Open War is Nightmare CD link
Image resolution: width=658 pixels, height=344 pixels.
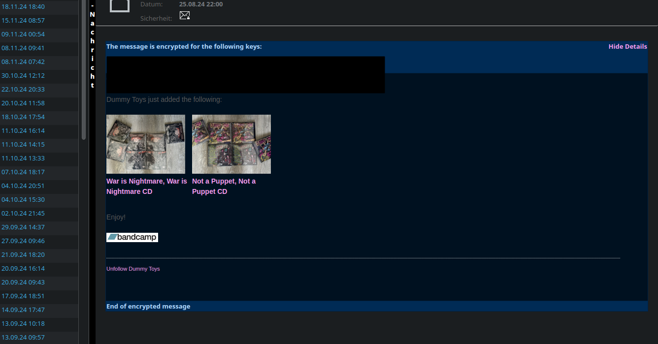pyautogui.click(x=147, y=186)
